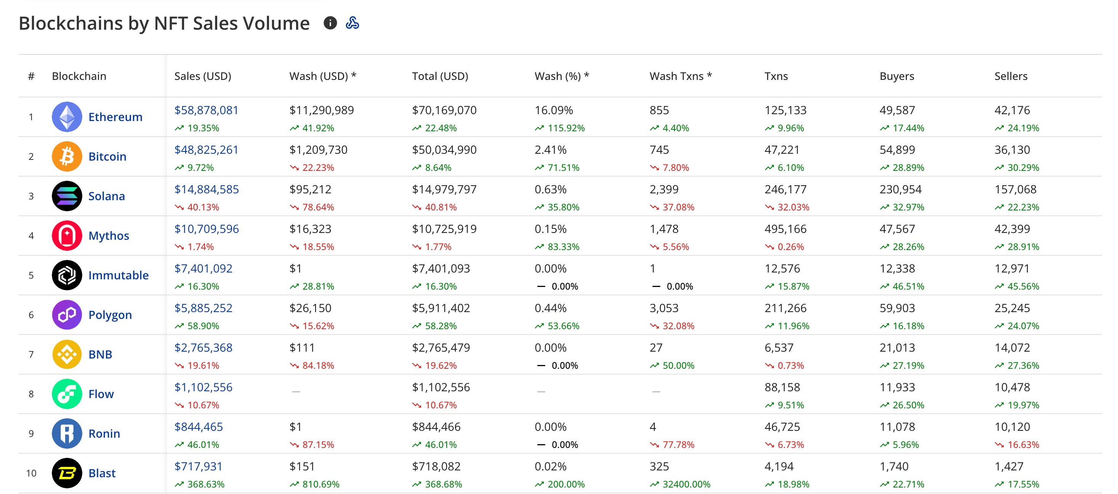This screenshot has width=1118, height=494.
Task: Click the Bitcoin logo icon
Action: pos(67,156)
